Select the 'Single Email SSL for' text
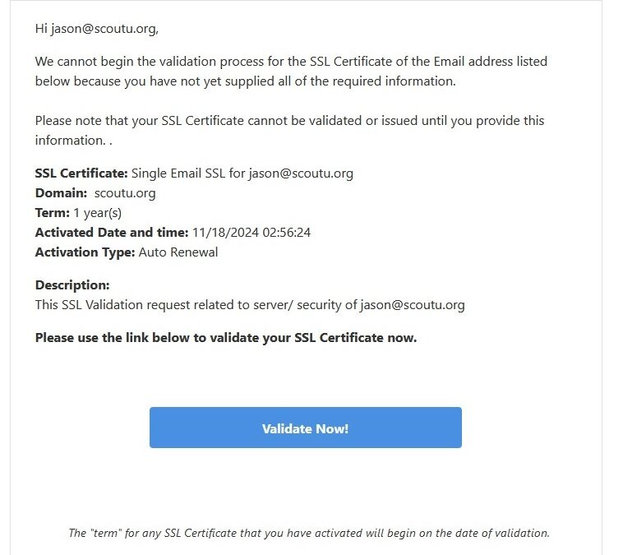The height and width of the screenshot is (555, 623). (188, 173)
